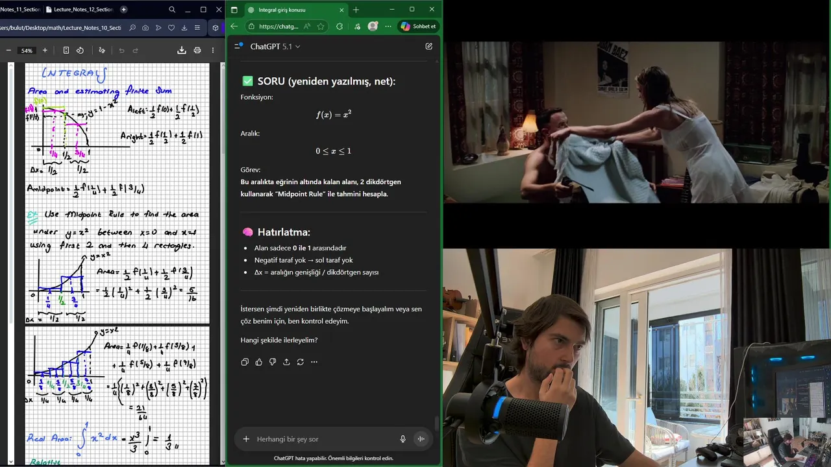The height and width of the screenshot is (467, 831).
Task: Start a new ChatGPT chat
Action: [428, 47]
